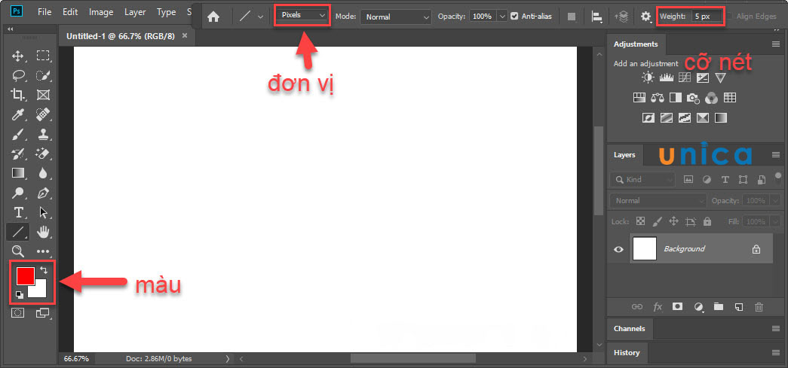
Task: Expand the Opacity 100% slider arrow
Action: (x=502, y=17)
